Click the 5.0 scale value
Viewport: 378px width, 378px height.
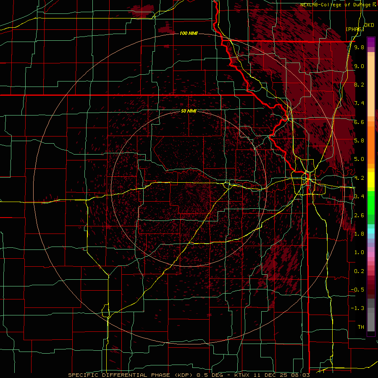click(359, 159)
